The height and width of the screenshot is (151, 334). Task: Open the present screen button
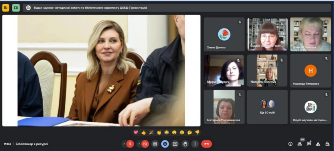(175, 144)
